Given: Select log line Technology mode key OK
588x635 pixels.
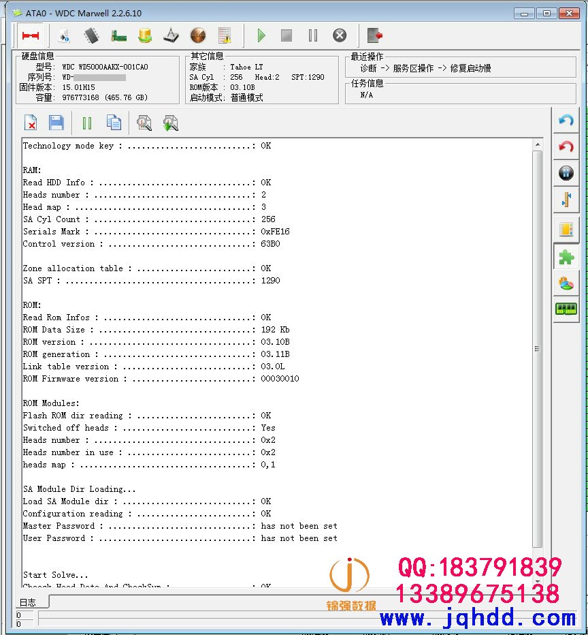Looking at the screenshot, I should click(x=147, y=145).
